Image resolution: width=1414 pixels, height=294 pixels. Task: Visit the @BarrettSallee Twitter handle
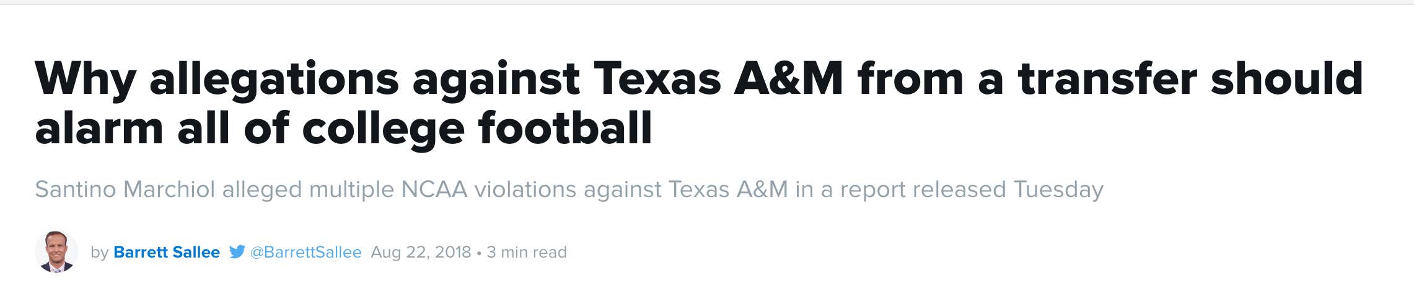click(305, 252)
